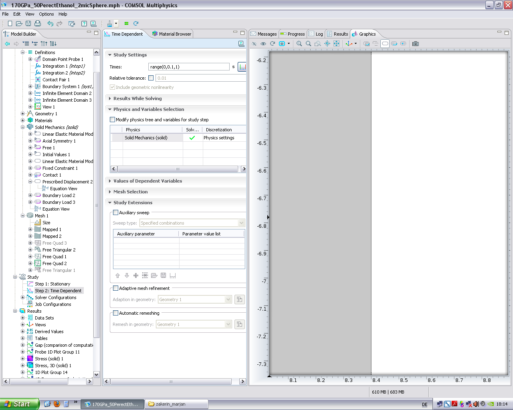Click Zoom Out in Graphics toolbar

click(x=308, y=44)
